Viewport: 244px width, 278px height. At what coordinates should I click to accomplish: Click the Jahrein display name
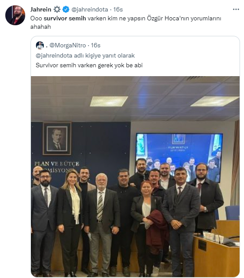[41, 9]
